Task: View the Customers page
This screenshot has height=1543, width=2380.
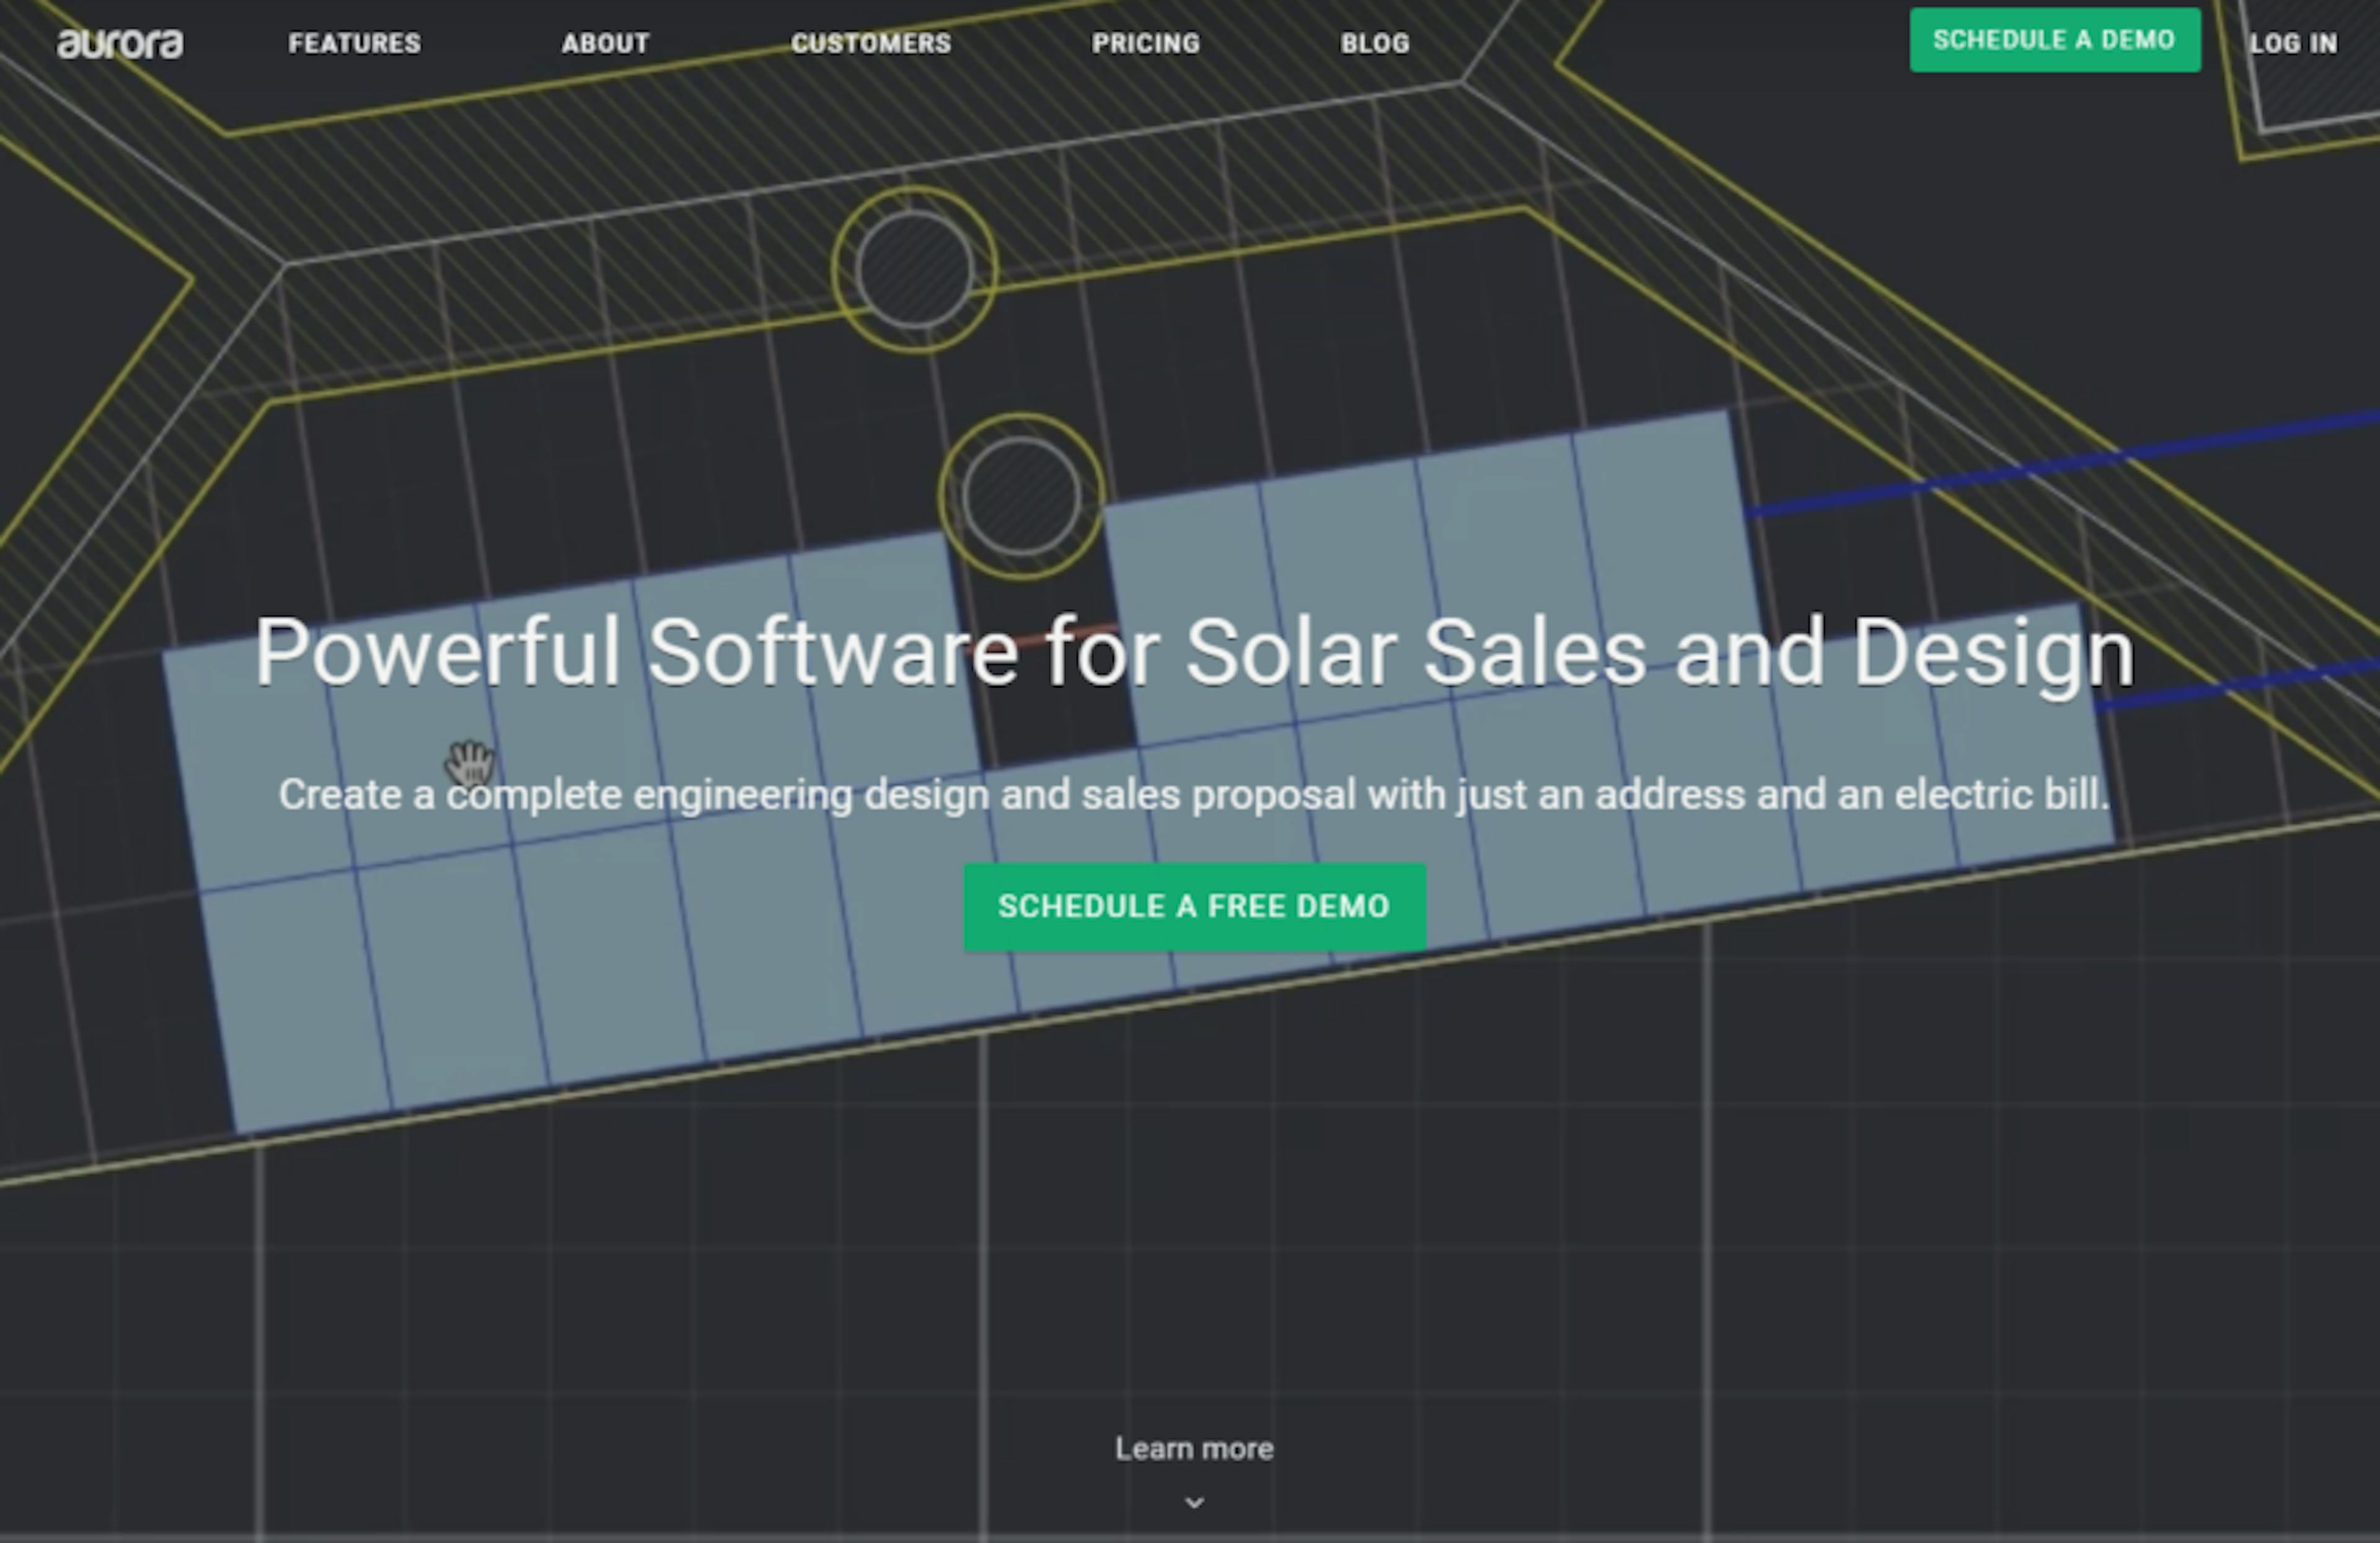Action: tap(872, 43)
